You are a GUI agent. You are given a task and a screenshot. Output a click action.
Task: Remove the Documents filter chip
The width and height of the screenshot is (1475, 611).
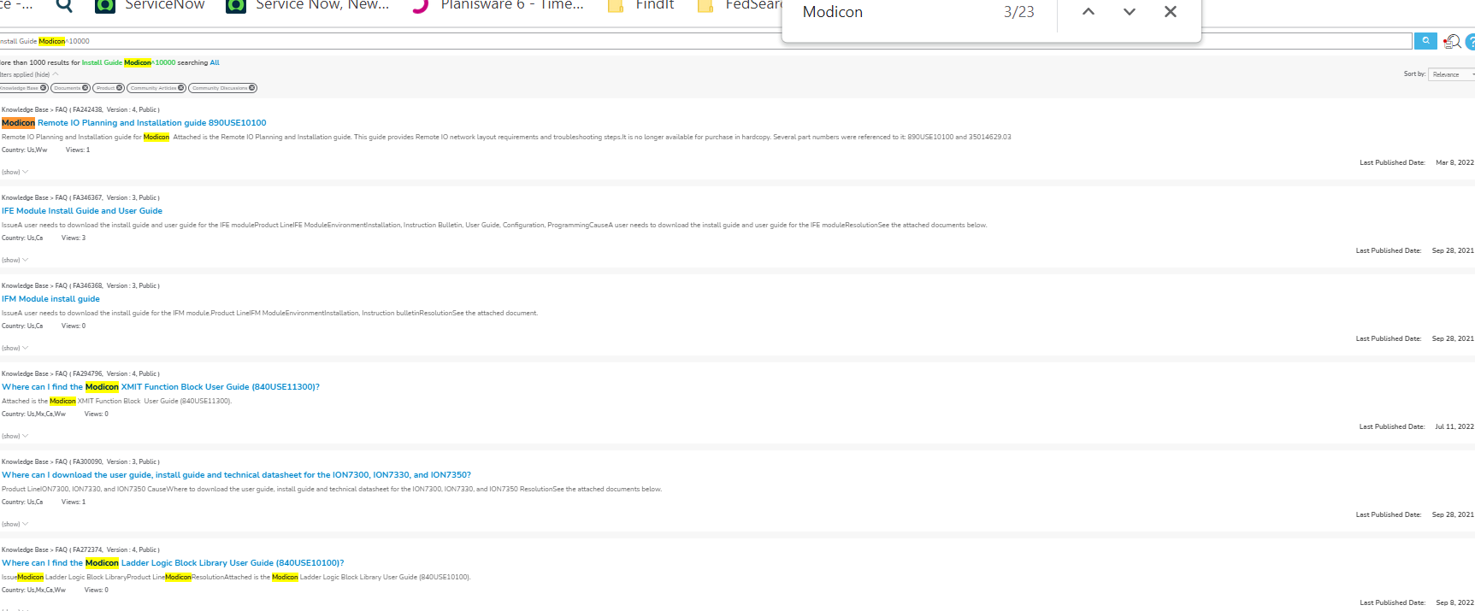click(86, 88)
